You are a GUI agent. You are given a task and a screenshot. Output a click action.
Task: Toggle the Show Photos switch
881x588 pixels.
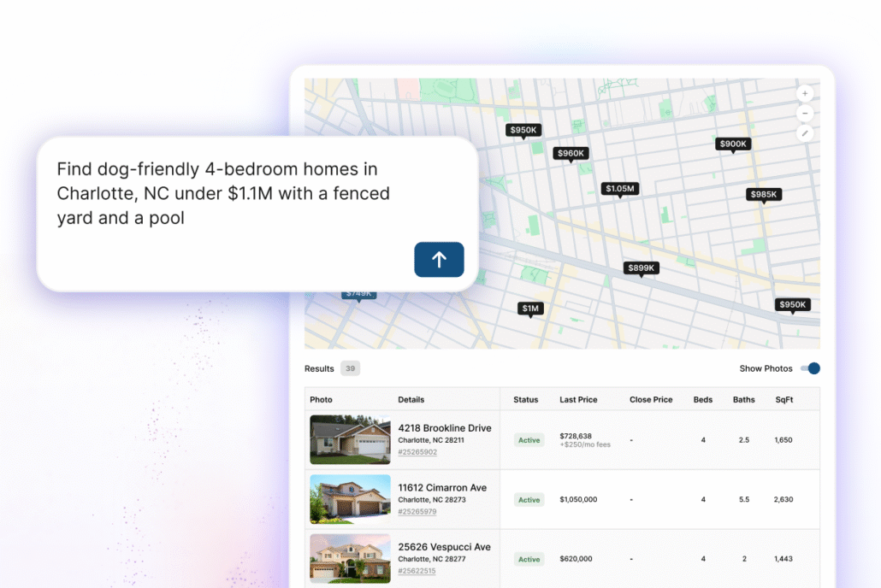[x=809, y=368]
